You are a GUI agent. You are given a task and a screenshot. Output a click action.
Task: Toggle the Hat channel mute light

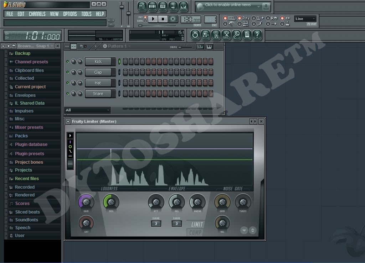[67, 83]
